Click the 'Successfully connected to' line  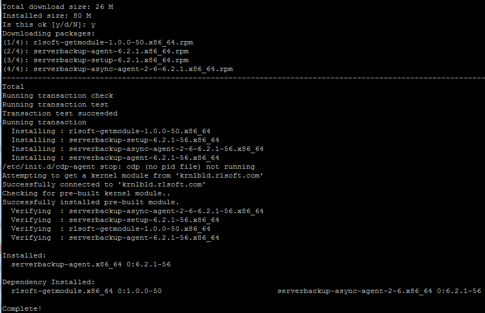104,184
